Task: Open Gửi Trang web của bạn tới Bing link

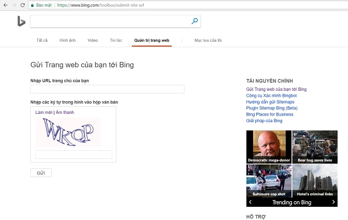Action: pyautogui.click(x=276, y=89)
